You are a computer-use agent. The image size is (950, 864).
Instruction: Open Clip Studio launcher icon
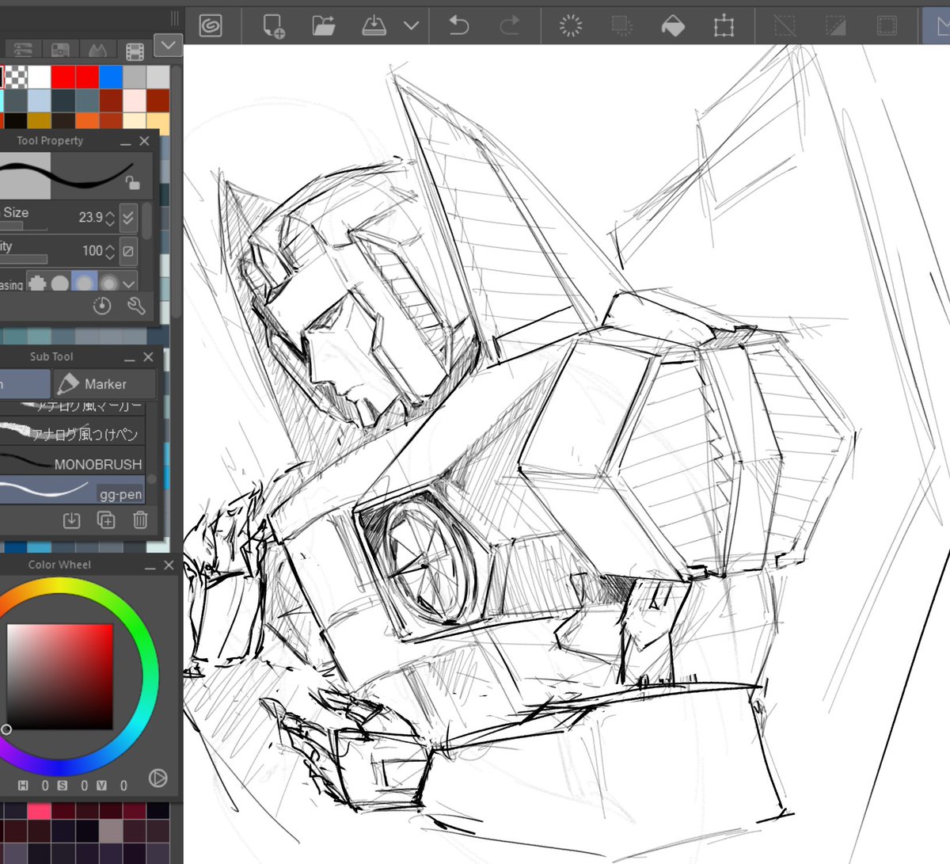(210, 25)
